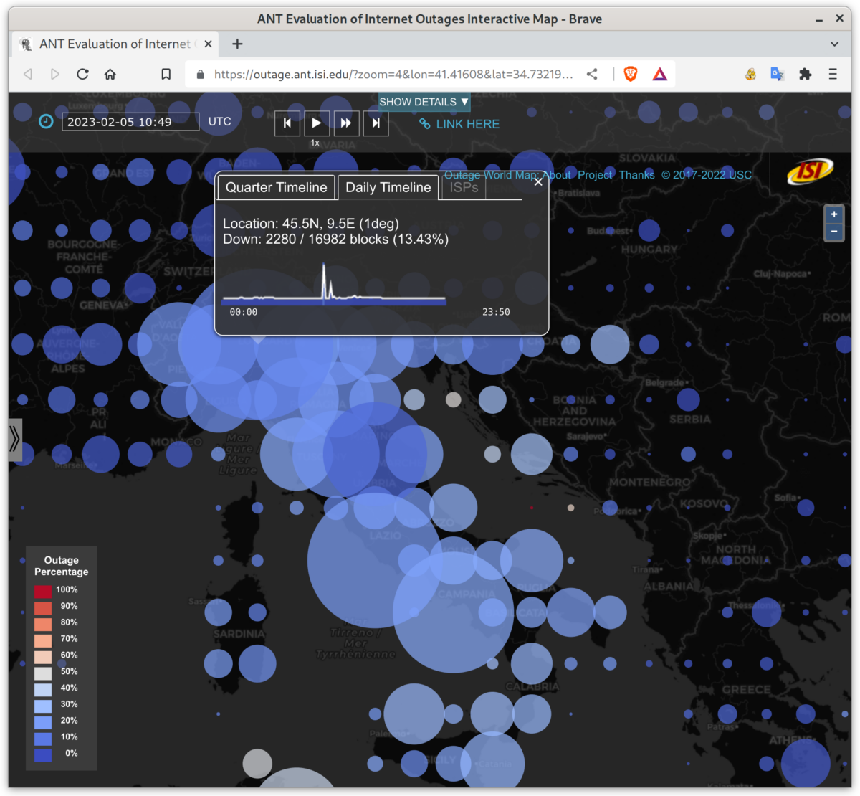
Task: Expand the left side panel arrow
Action: coord(15,440)
